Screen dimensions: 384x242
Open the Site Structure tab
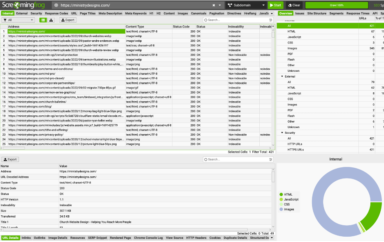[x=317, y=13]
